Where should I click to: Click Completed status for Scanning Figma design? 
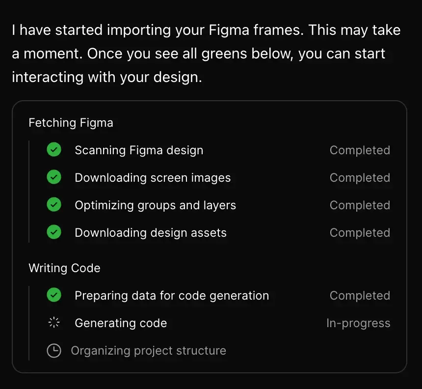(x=360, y=150)
